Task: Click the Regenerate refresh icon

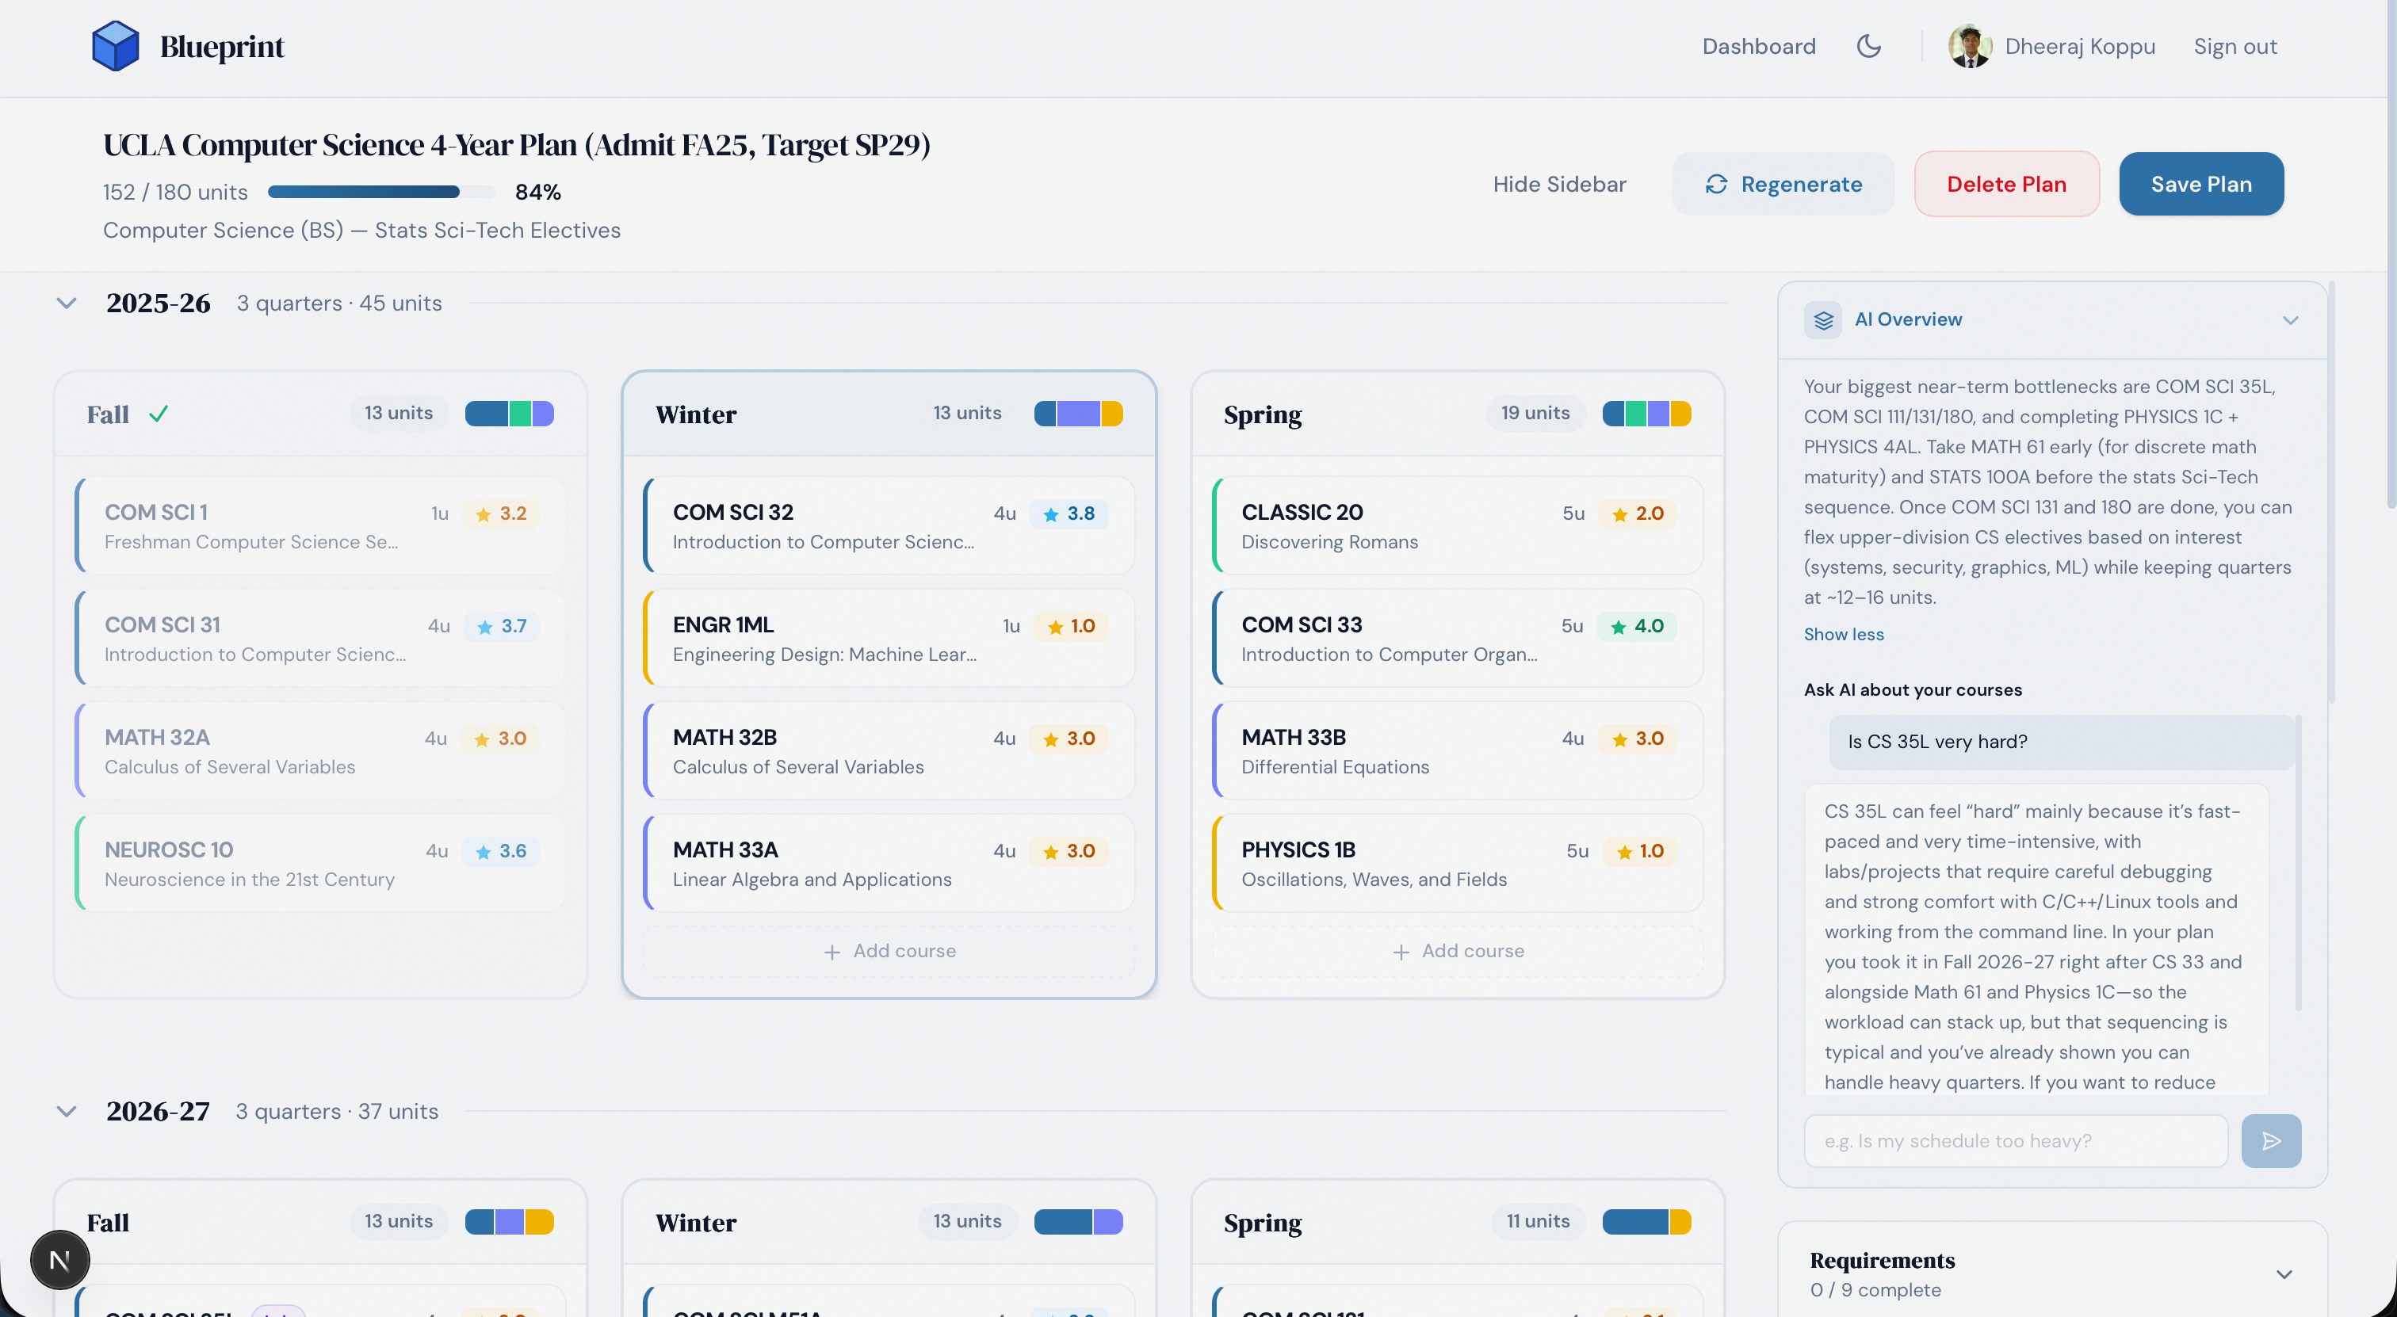Action: pyautogui.click(x=1716, y=184)
